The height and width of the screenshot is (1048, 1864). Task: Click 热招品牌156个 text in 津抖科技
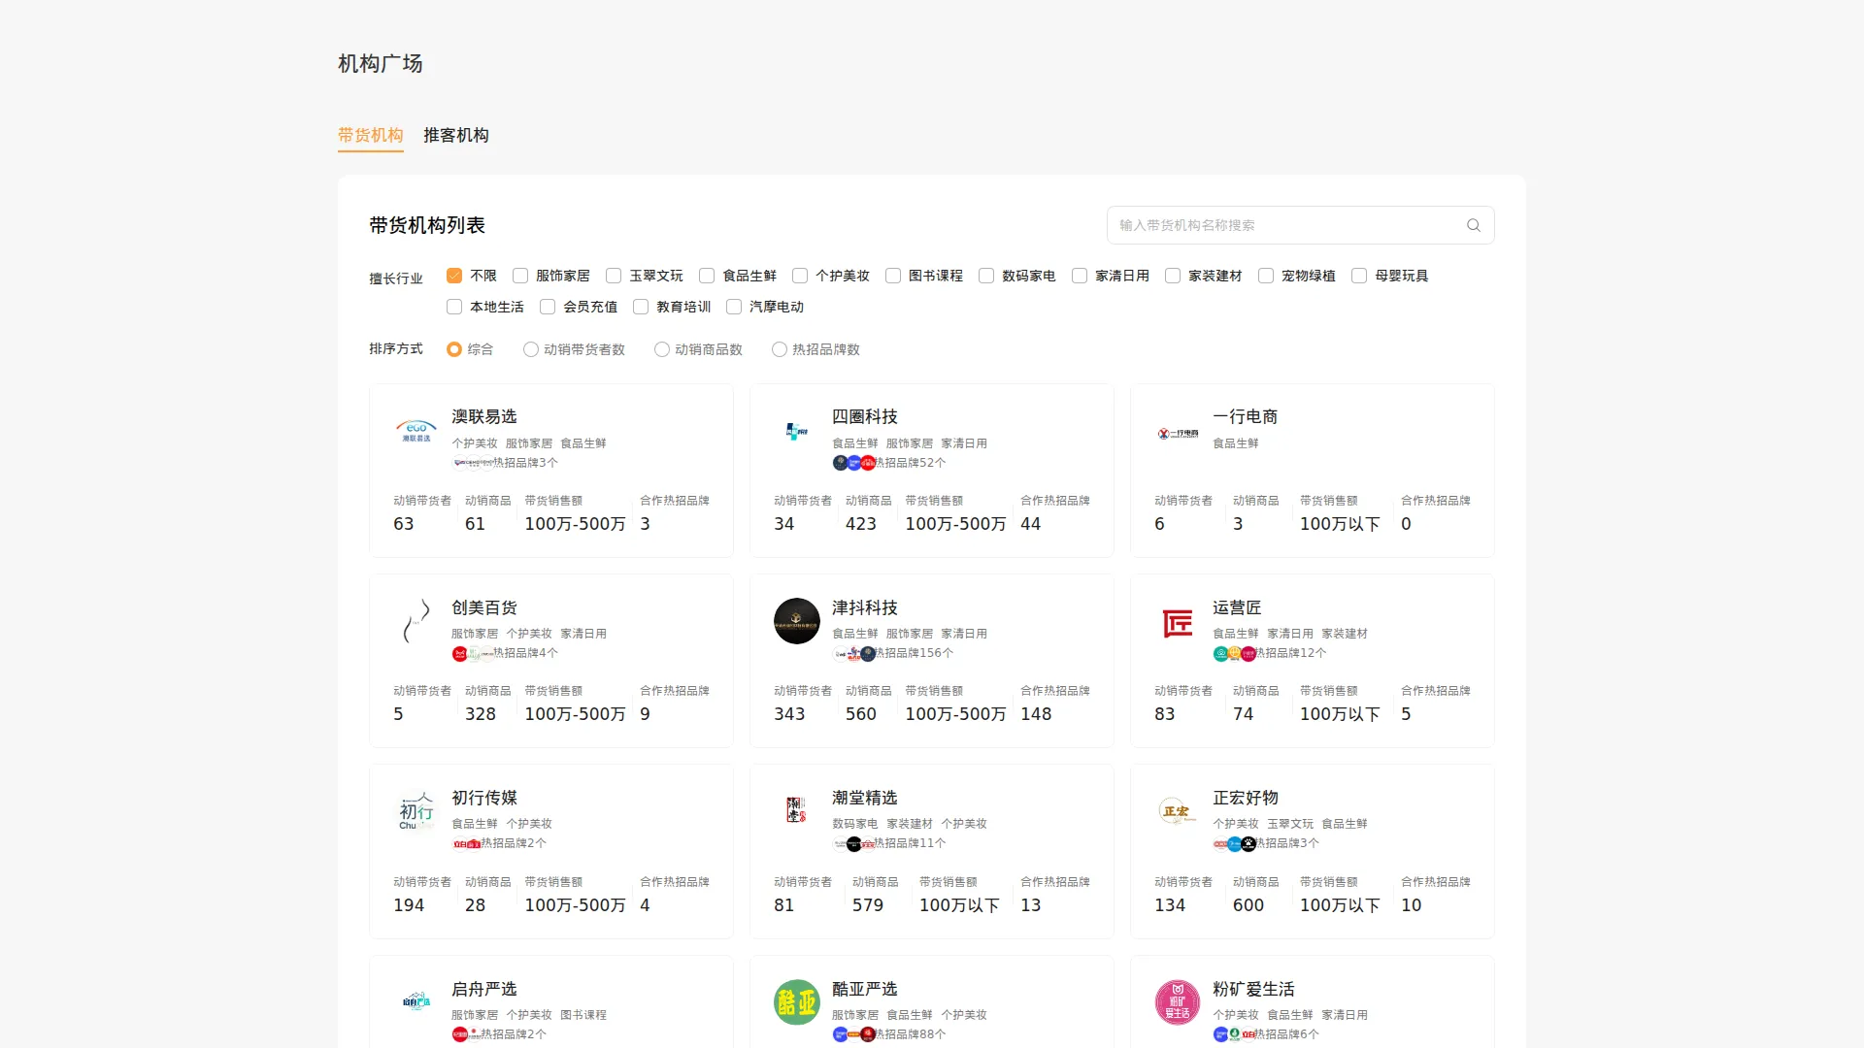tap(915, 653)
